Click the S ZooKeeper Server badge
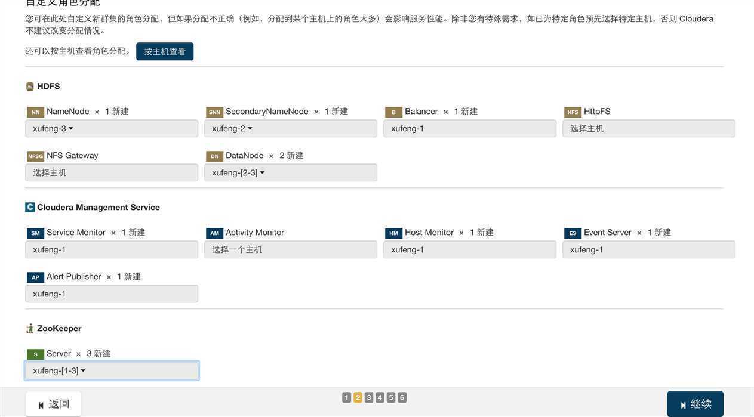This screenshot has width=754, height=417. tap(36, 354)
